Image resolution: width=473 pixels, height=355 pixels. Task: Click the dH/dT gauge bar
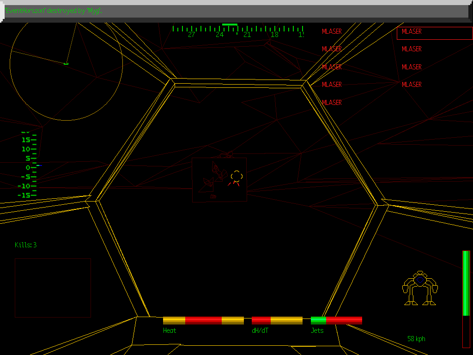point(277,320)
